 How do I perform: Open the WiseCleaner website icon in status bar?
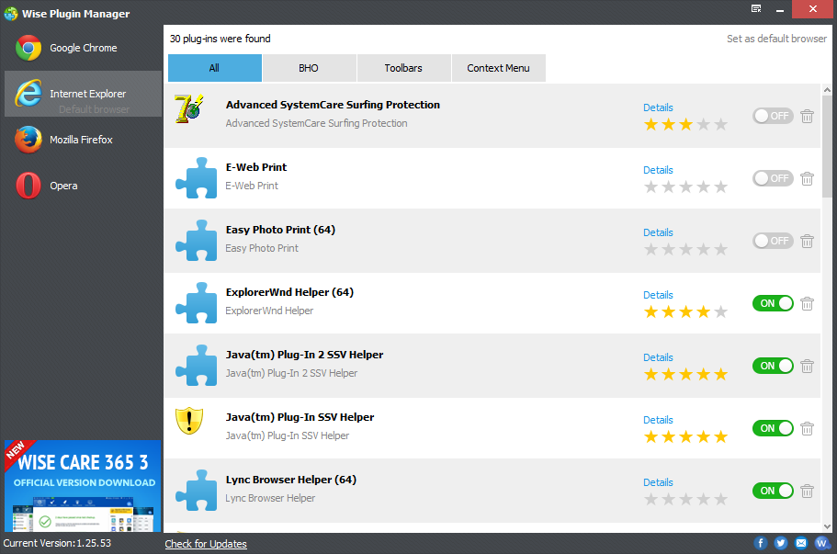(x=821, y=543)
